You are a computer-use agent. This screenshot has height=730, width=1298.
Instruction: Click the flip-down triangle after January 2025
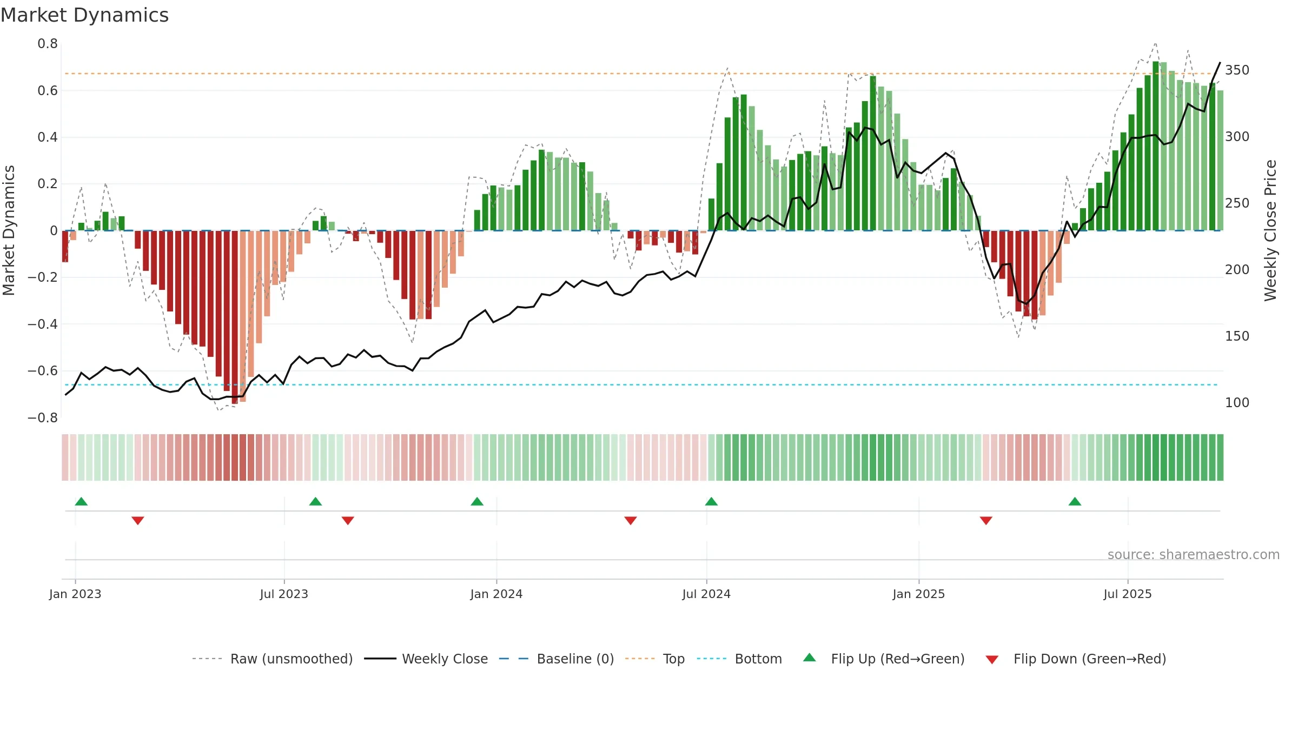coord(986,521)
